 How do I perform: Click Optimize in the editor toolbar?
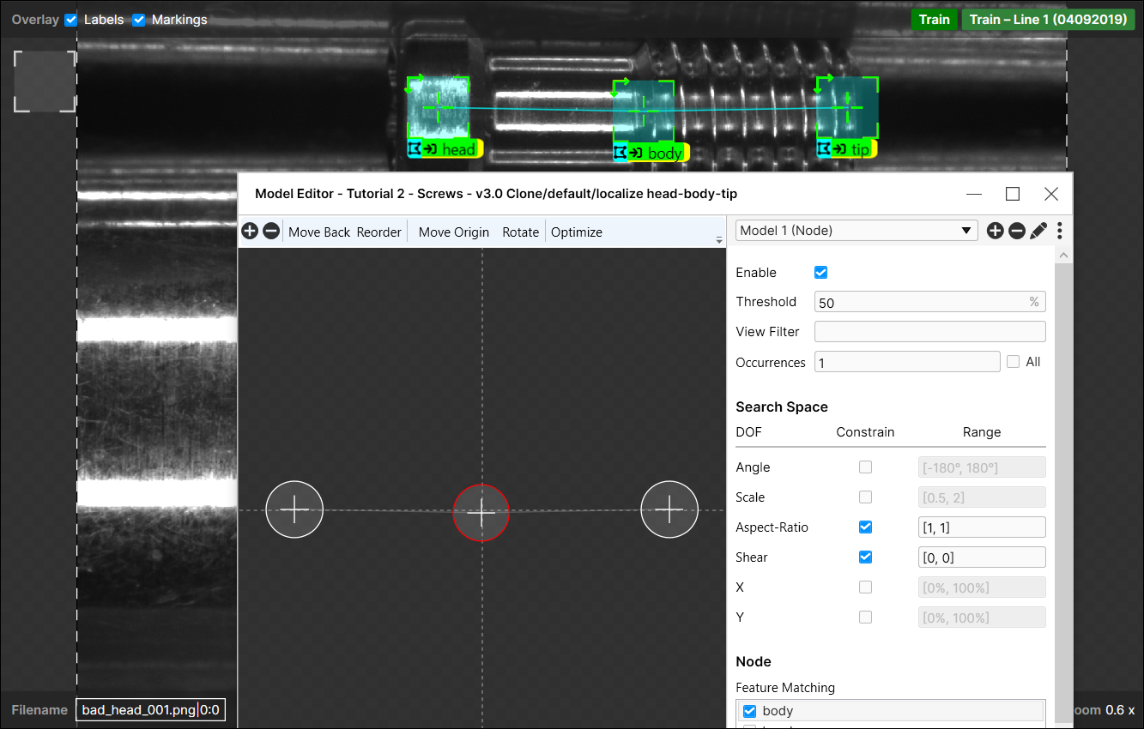point(576,232)
